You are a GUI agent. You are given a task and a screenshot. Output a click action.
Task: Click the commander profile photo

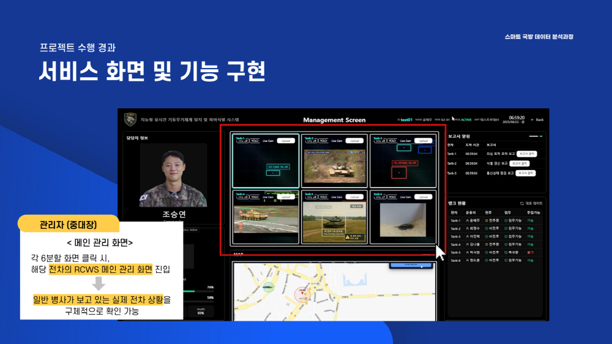point(173,175)
